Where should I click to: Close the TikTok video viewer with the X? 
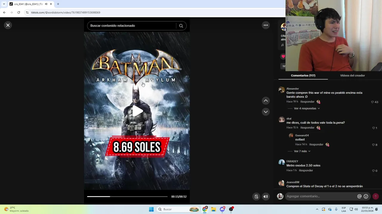pyautogui.click(x=8, y=25)
